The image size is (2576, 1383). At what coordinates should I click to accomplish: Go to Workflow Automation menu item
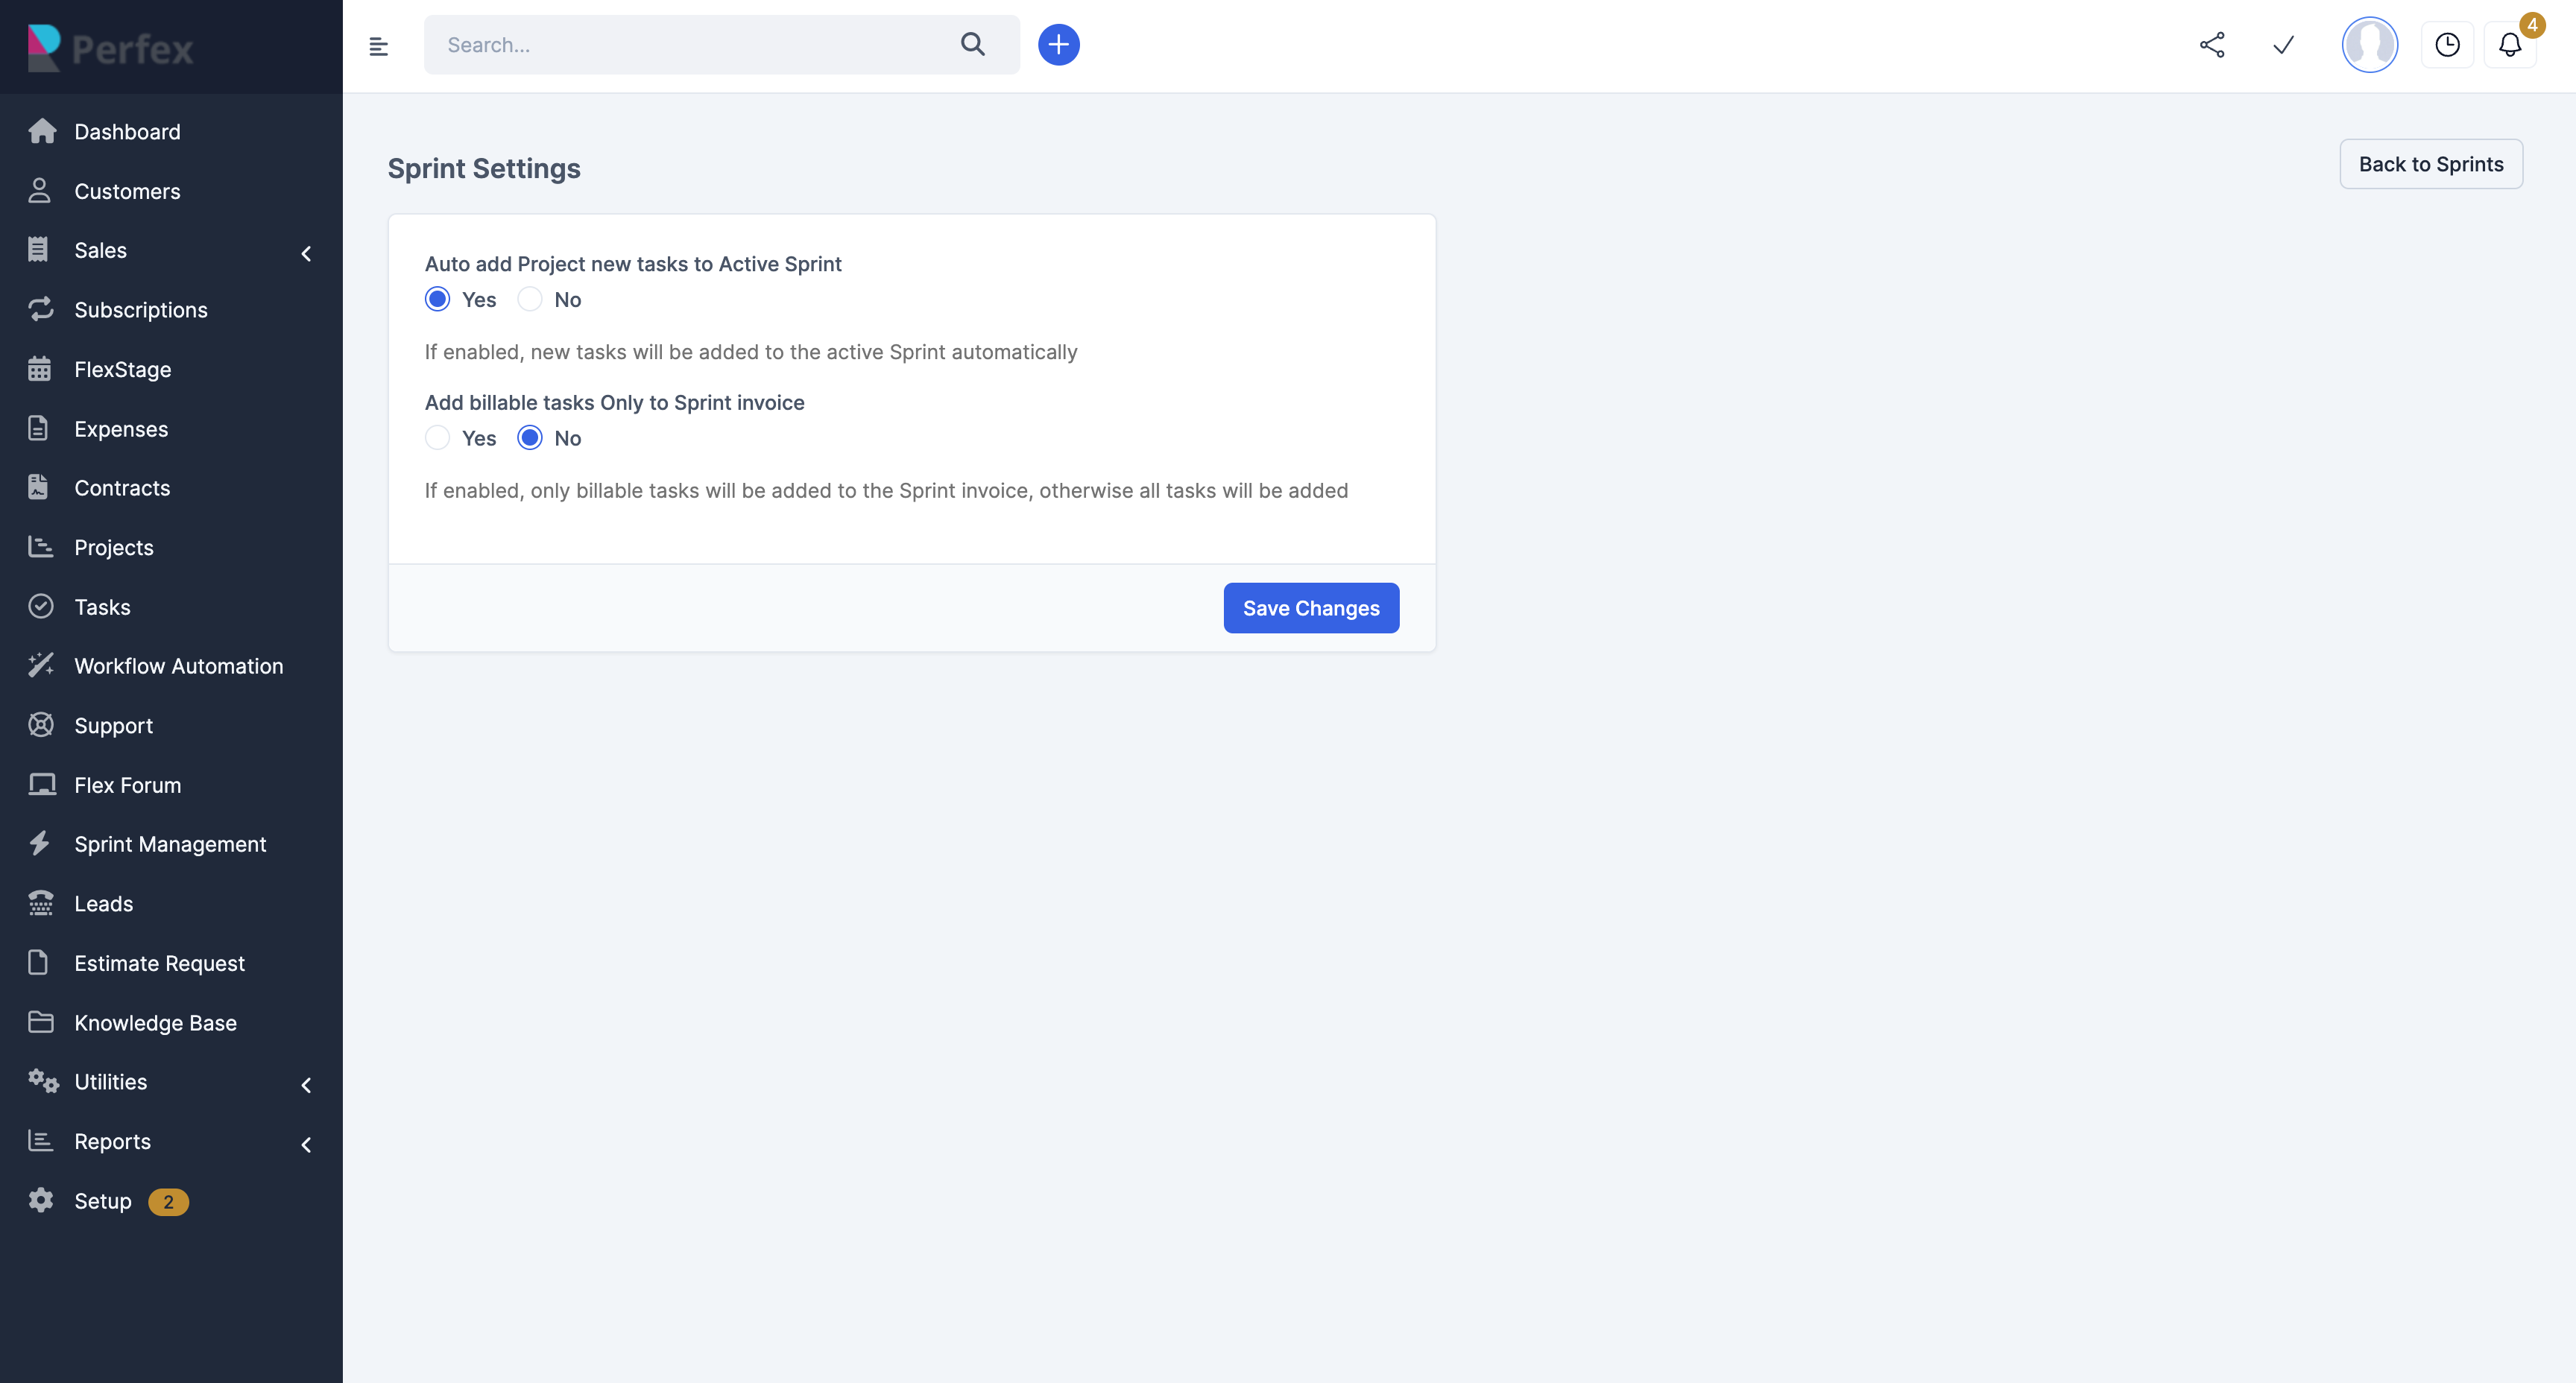[178, 666]
